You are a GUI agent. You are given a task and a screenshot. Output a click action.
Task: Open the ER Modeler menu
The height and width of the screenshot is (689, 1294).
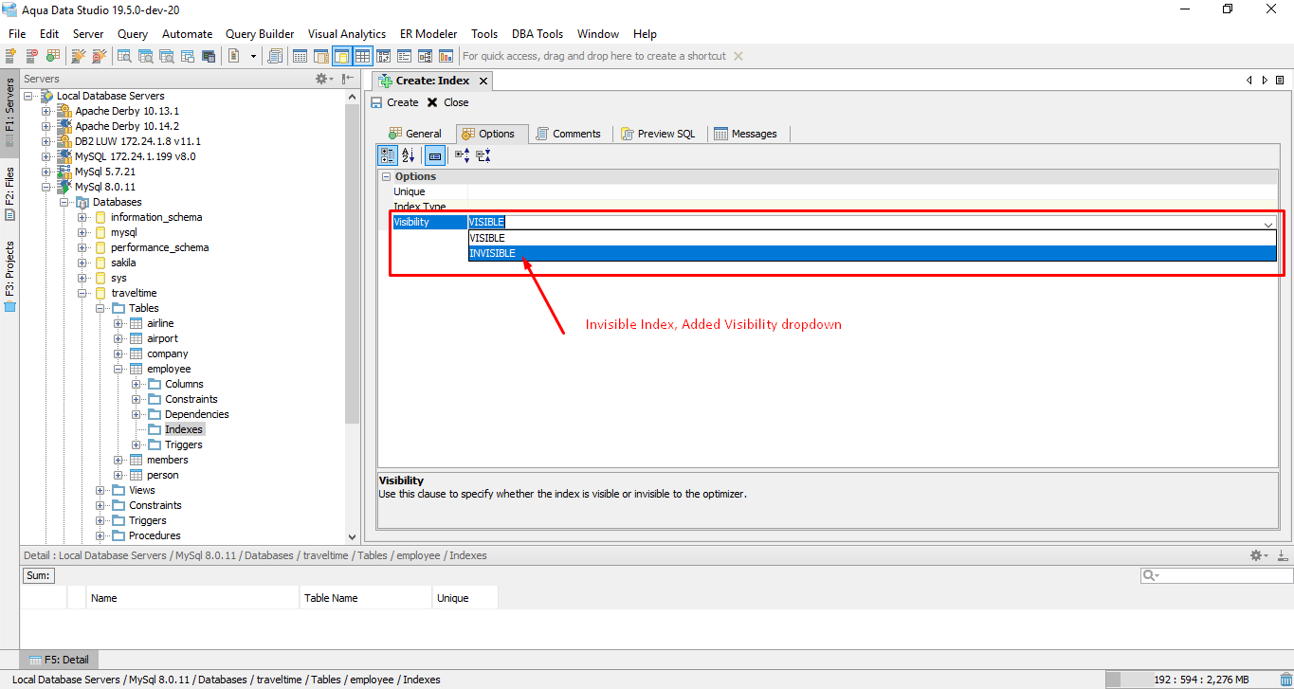430,33
